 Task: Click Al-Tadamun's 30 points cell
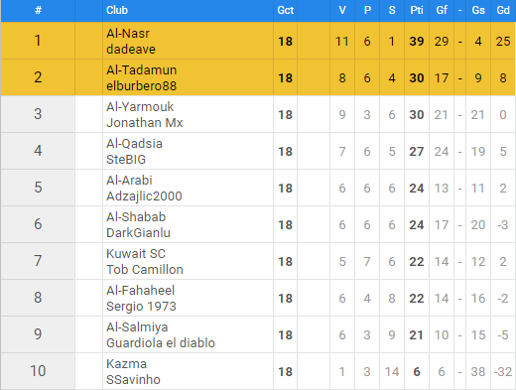point(417,78)
